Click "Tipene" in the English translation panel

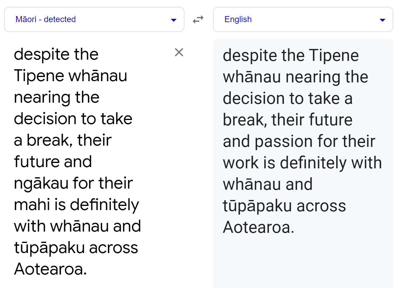click(x=334, y=56)
